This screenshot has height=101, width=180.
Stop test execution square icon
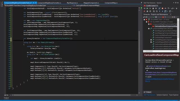point(156,8)
